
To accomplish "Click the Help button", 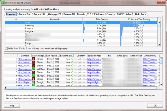I will pos(12,106).
